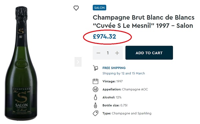Click the Salon champagne bottle image
The width and height of the screenshot is (200, 124).
[x=21, y=63]
